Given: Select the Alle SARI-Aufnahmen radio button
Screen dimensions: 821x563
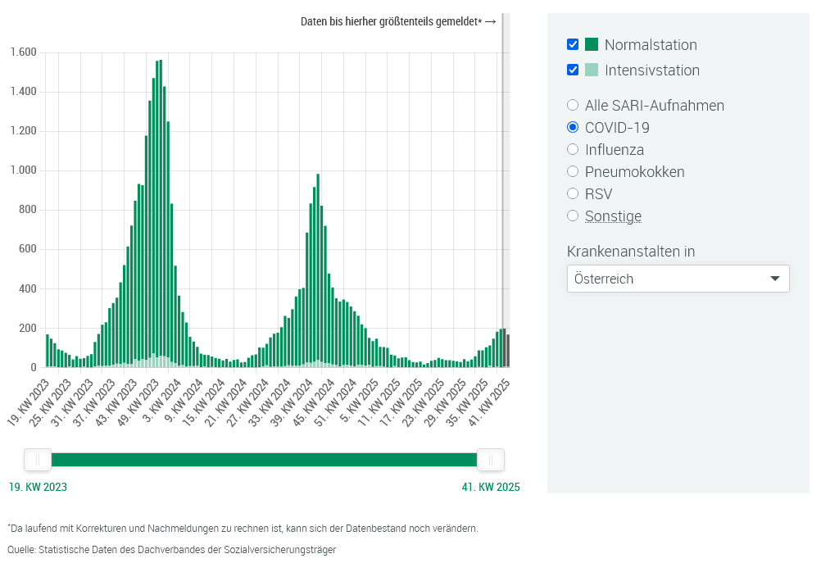Looking at the screenshot, I should tap(573, 106).
